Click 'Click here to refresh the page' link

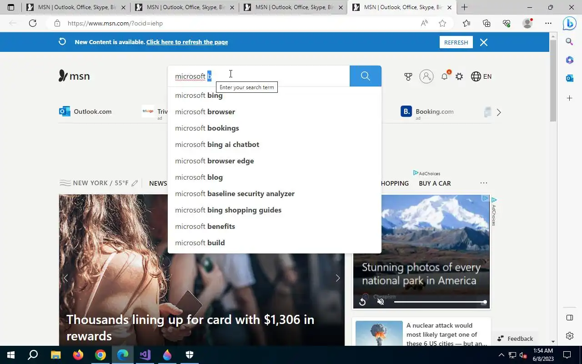[x=187, y=42]
